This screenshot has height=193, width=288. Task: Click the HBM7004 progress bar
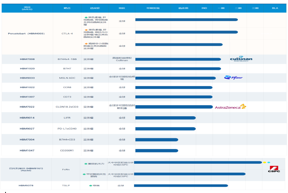pos(156,140)
